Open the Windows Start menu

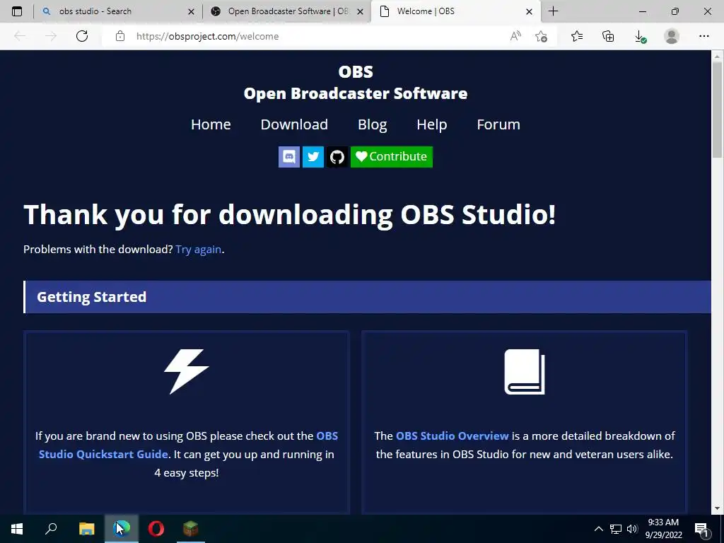point(17,529)
